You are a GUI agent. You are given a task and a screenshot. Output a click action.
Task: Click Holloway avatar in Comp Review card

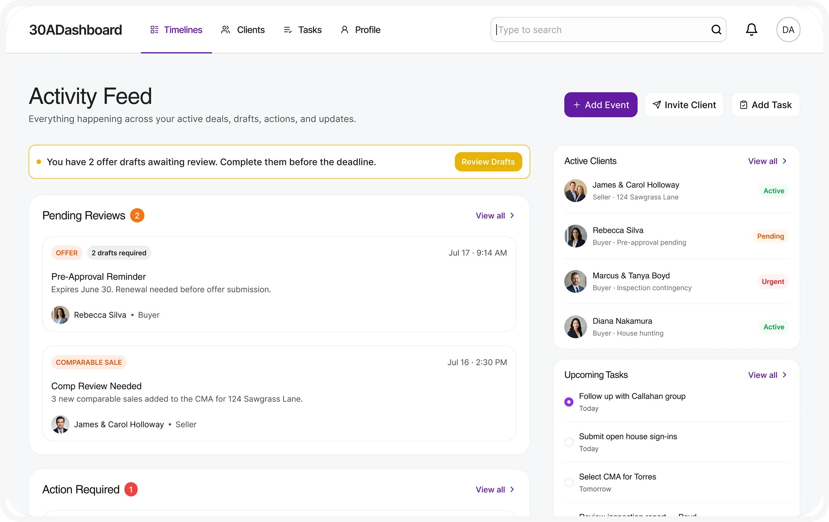tap(61, 424)
